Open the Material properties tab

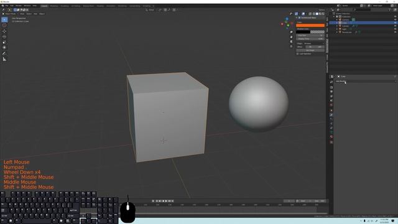coord(331,137)
